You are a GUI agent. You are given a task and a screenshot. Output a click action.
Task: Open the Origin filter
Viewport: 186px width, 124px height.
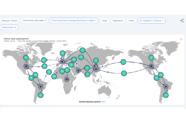(105, 20)
